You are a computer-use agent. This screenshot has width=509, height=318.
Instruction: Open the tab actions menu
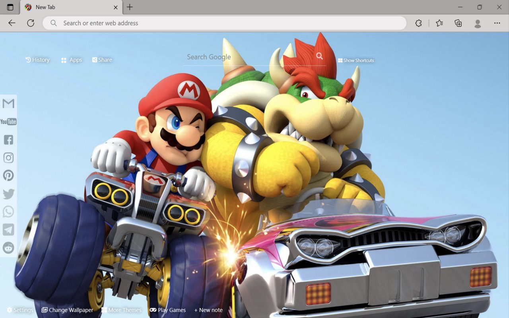pos(10,7)
